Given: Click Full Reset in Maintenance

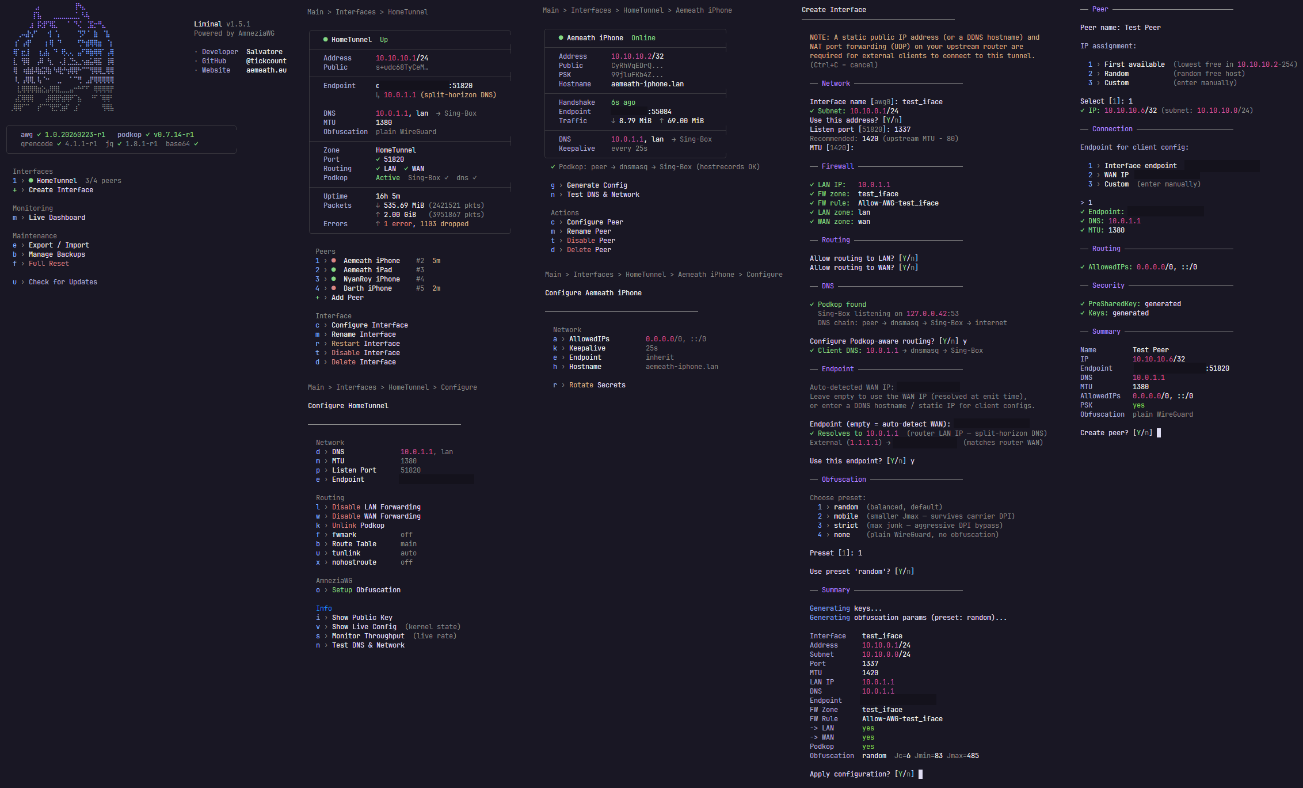Looking at the screenshot, I should point(41,264).
